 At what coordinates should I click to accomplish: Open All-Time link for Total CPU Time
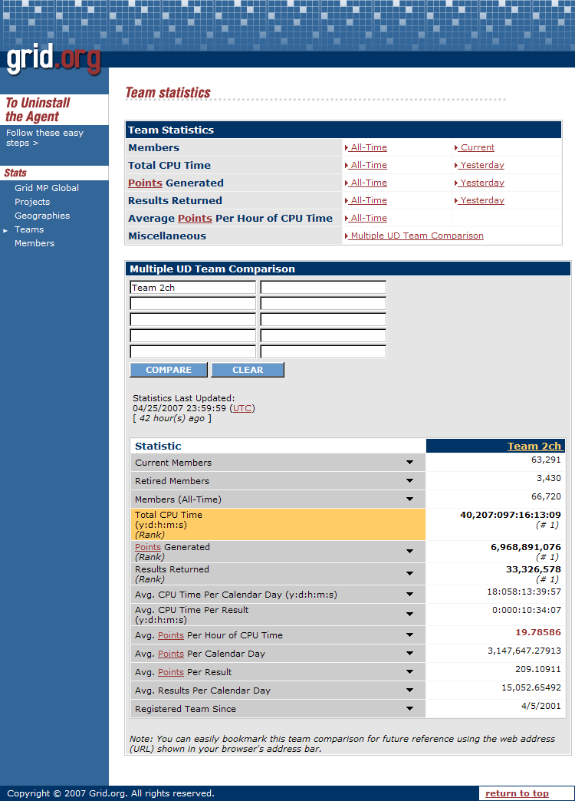(368, 165)
